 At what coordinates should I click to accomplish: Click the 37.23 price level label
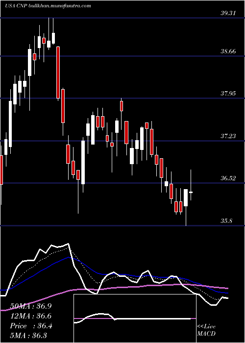point(228,136)
